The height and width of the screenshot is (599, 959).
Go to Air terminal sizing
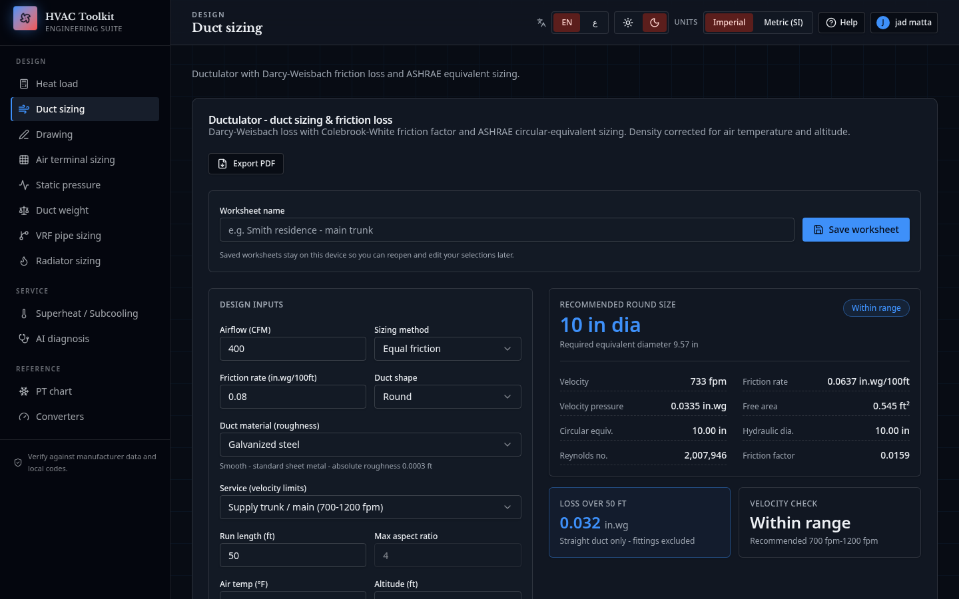click(85, 160)
